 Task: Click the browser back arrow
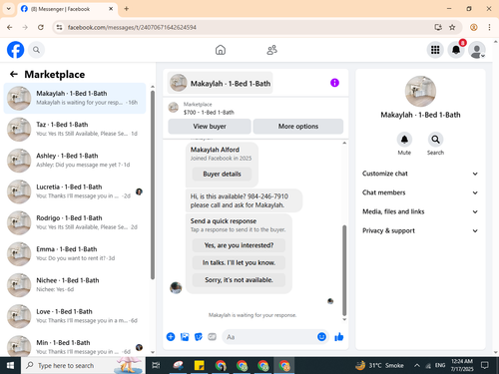pos(10,27)
